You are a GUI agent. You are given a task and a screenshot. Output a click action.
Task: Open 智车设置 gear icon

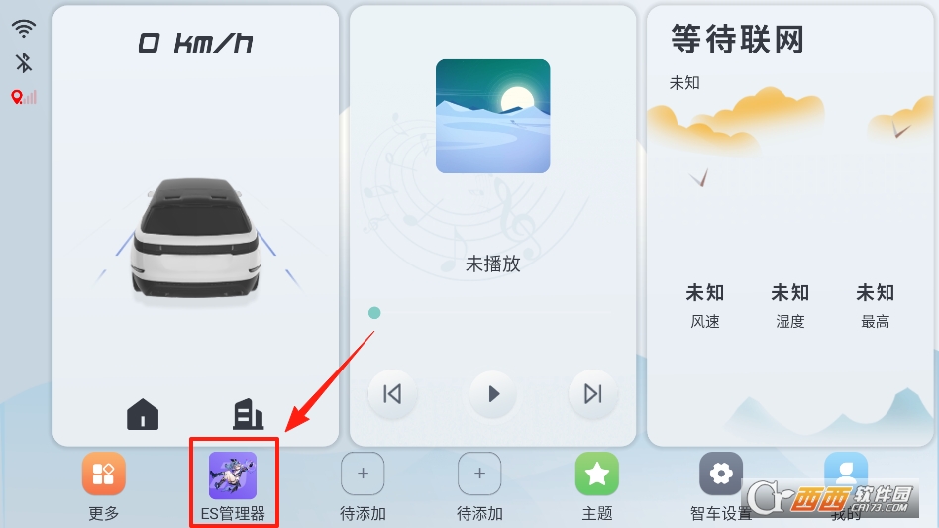pos(721,474)
